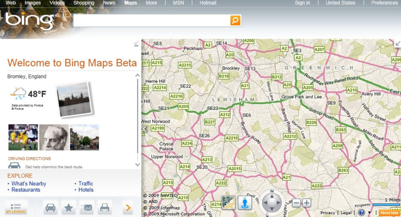Click the Sign in link

[x=302, y=3]
